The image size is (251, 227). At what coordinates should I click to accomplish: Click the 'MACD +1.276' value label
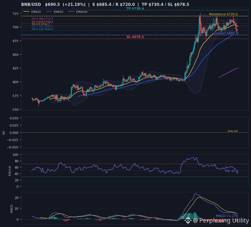pos(227,216)
